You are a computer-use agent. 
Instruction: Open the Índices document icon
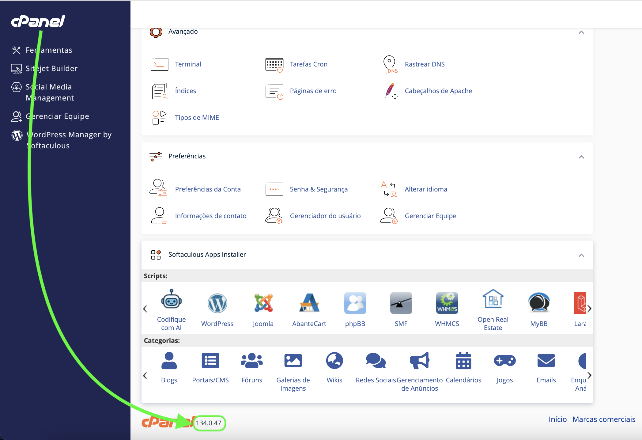coord(159,91)
